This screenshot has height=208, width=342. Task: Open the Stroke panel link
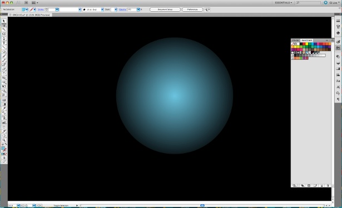click(41, 9)
